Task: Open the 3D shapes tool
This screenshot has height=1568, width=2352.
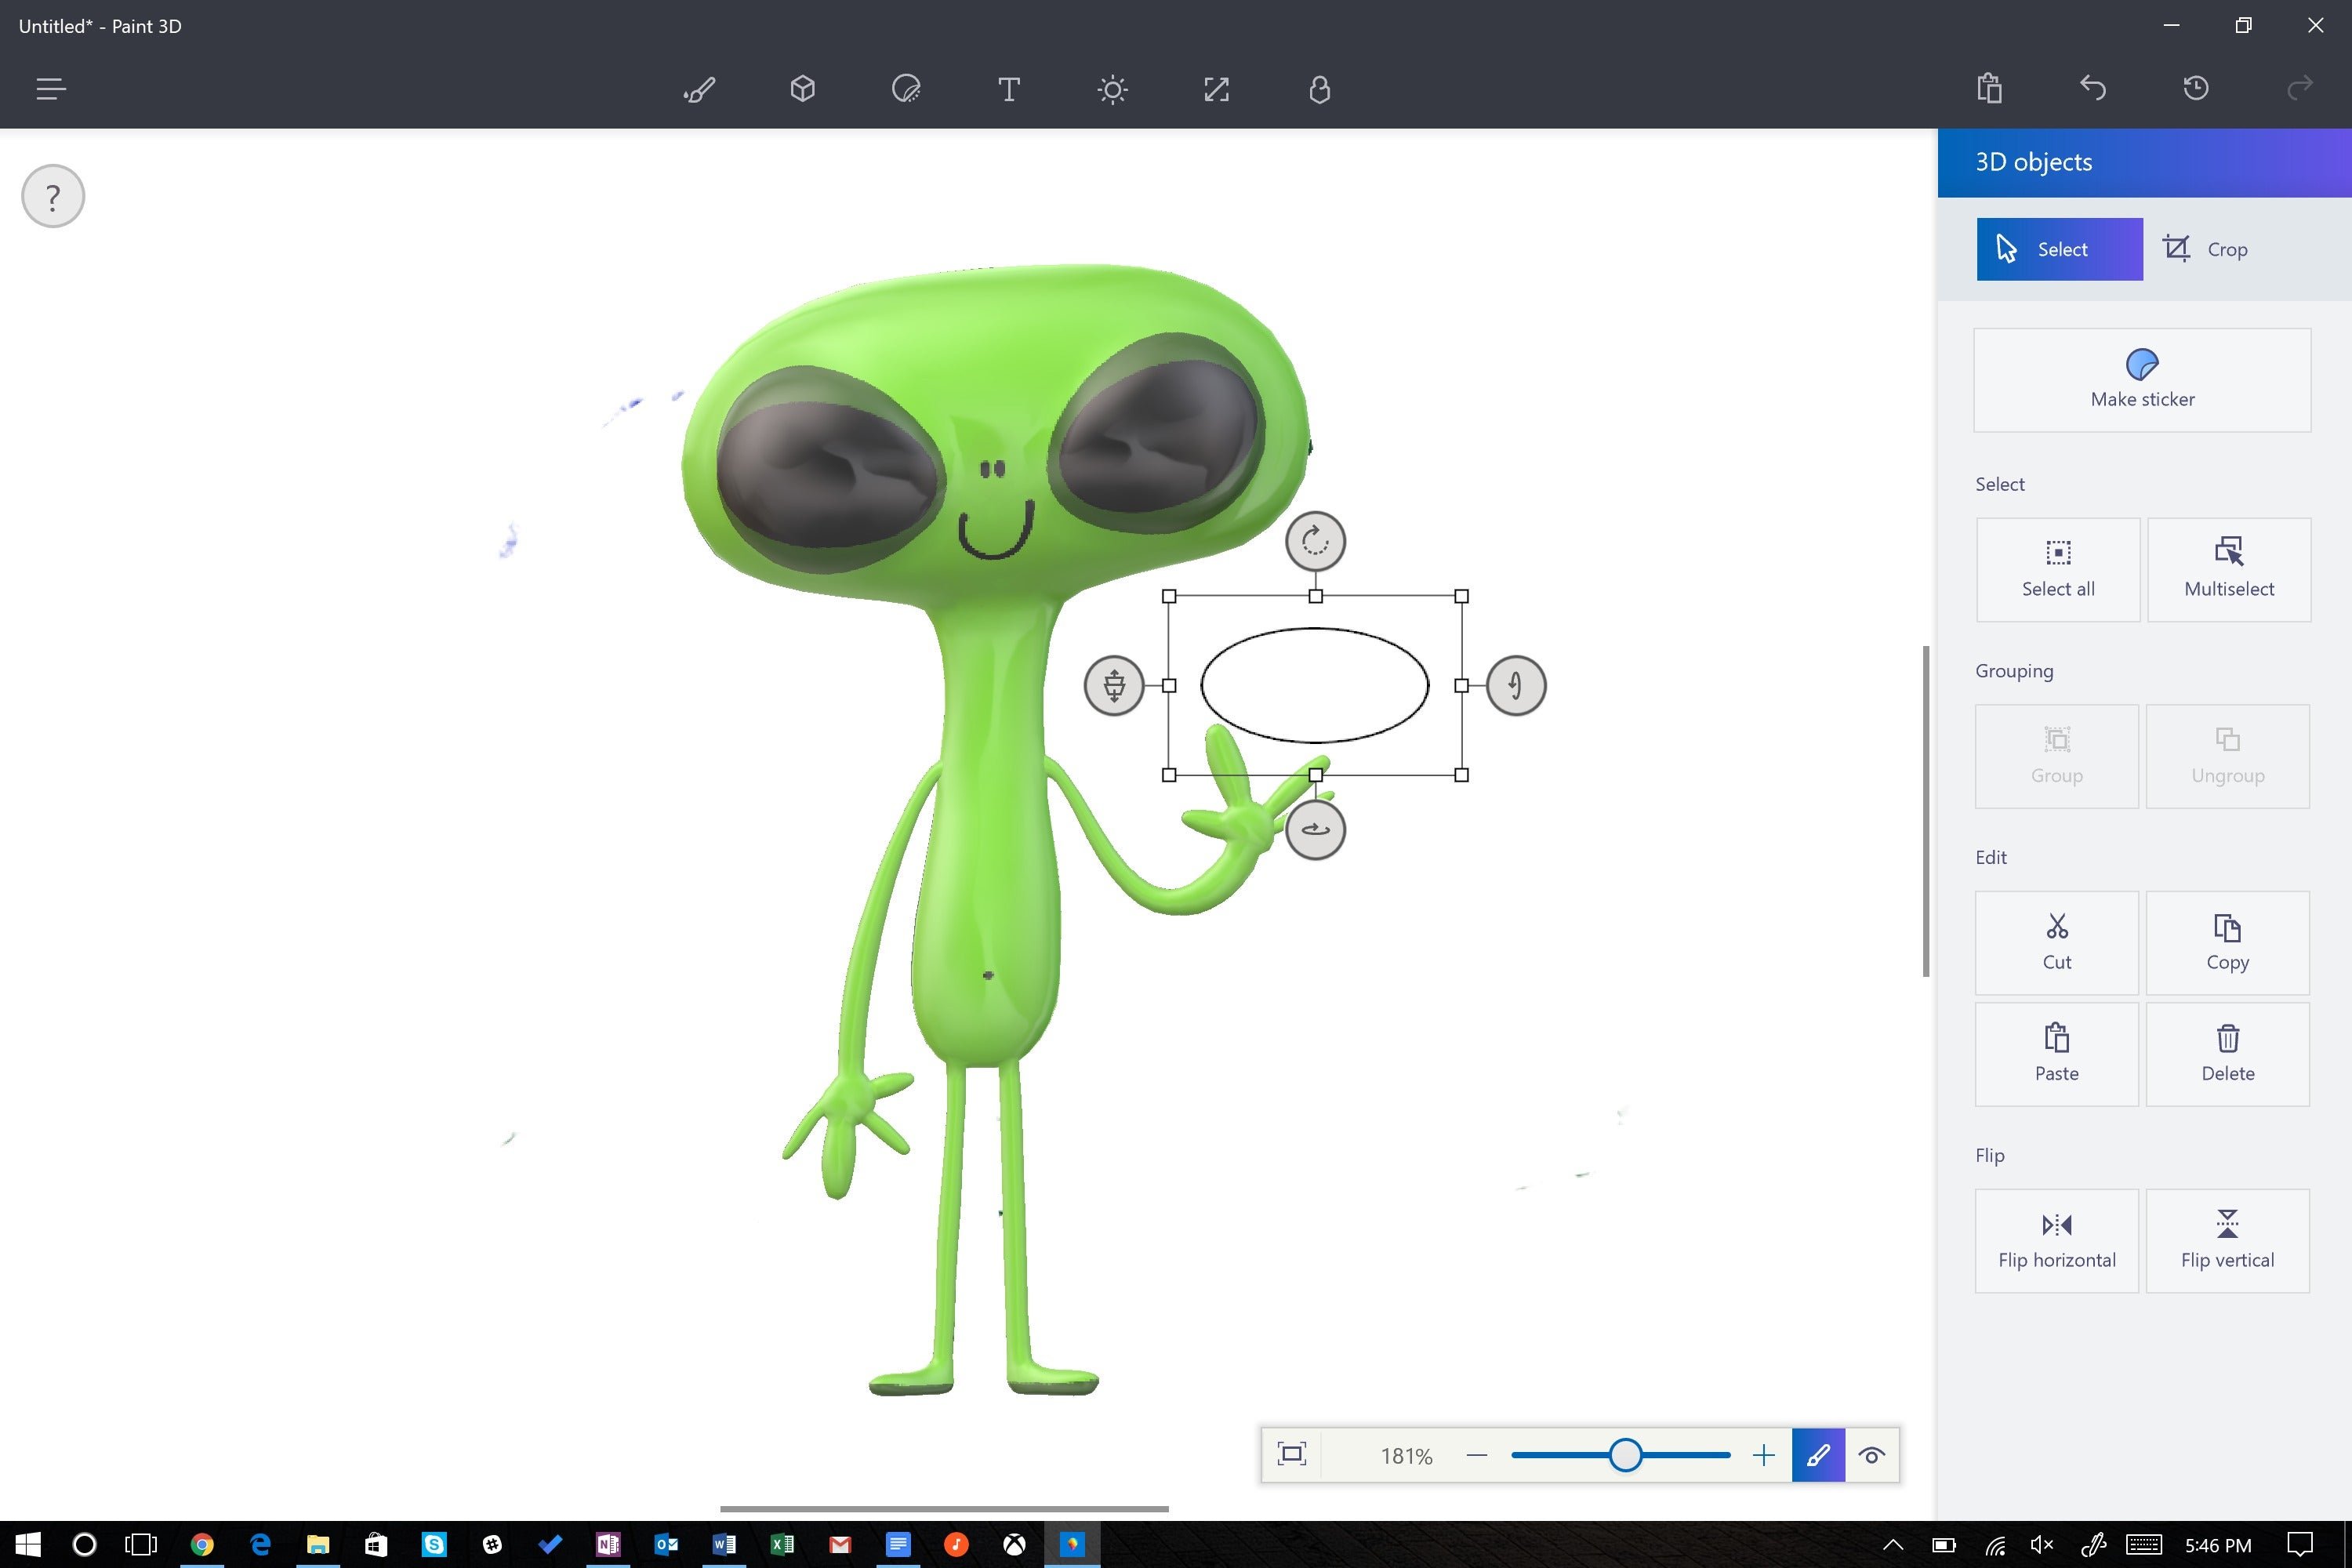Action: point(802,90)
